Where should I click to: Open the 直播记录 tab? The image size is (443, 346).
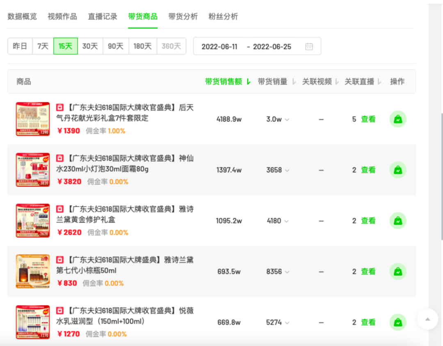pyautogui.click(x=103, y=16)
